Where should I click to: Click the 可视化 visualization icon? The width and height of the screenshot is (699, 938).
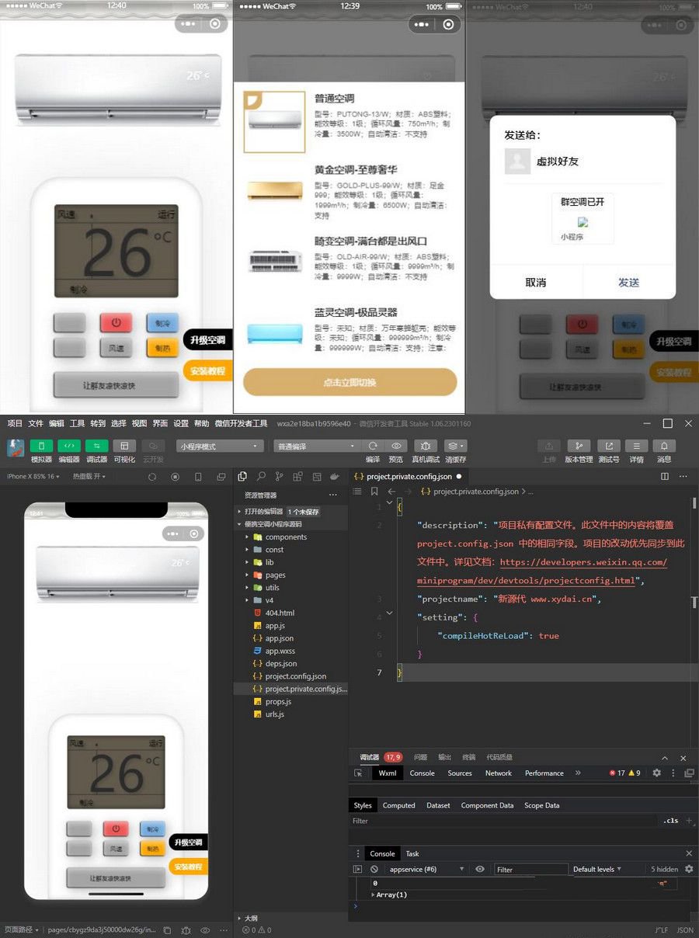[x=124, y=446]
